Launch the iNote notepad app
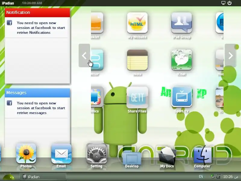Viewport: 241px width, 181px height. point(137,60)
